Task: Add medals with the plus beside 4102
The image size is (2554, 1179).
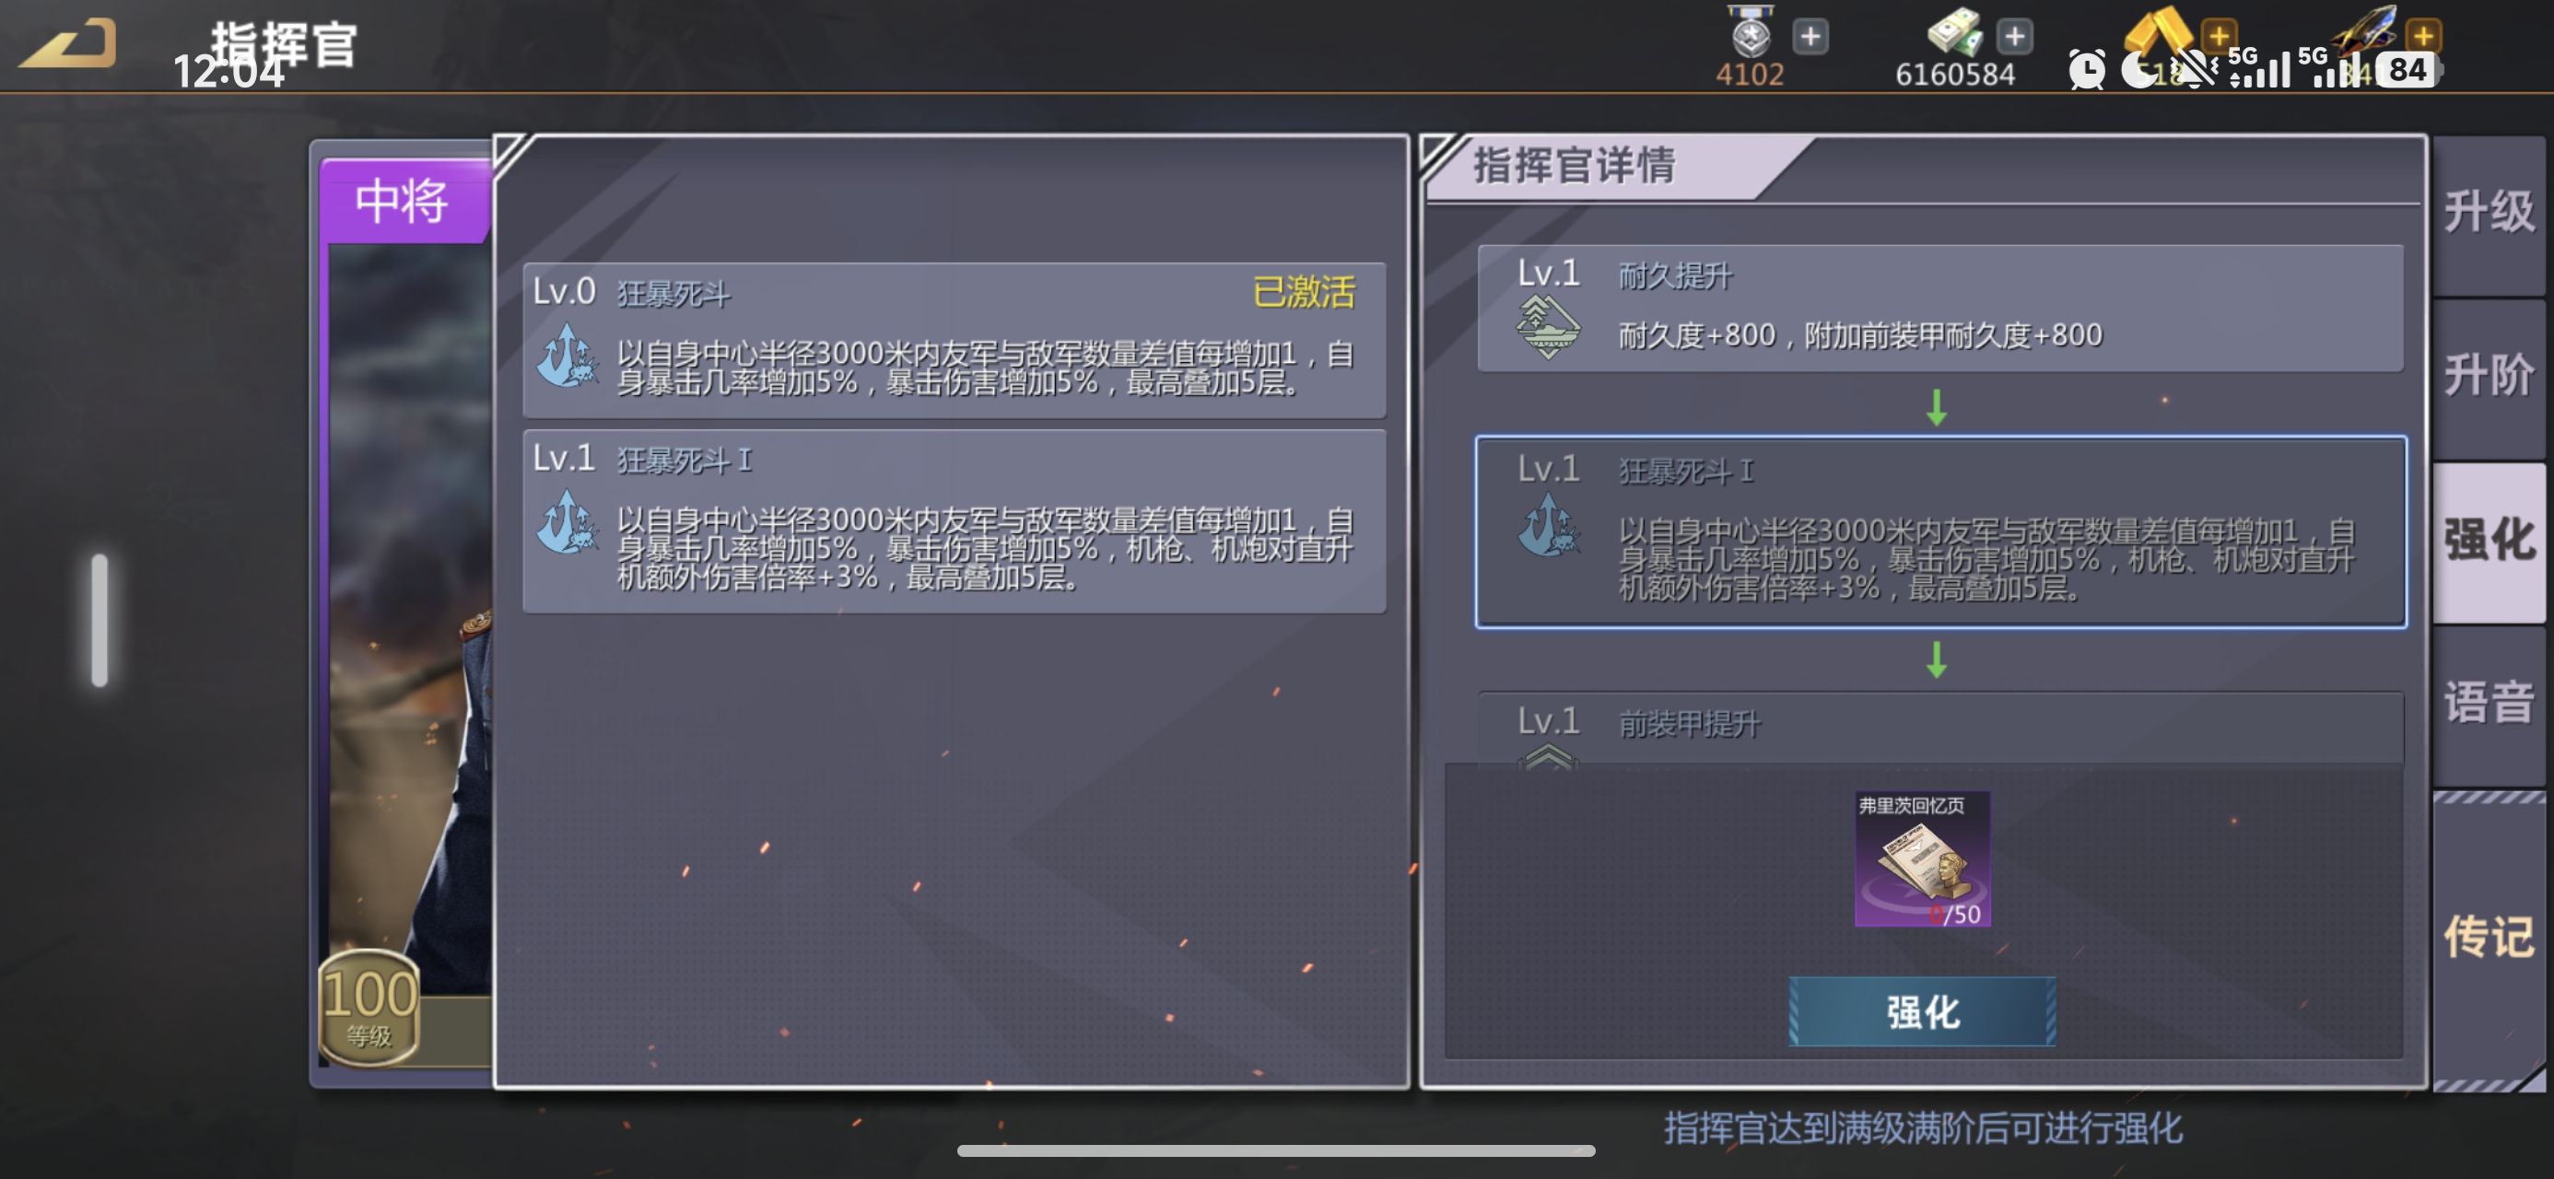Action: click(x=1810, y=37)
